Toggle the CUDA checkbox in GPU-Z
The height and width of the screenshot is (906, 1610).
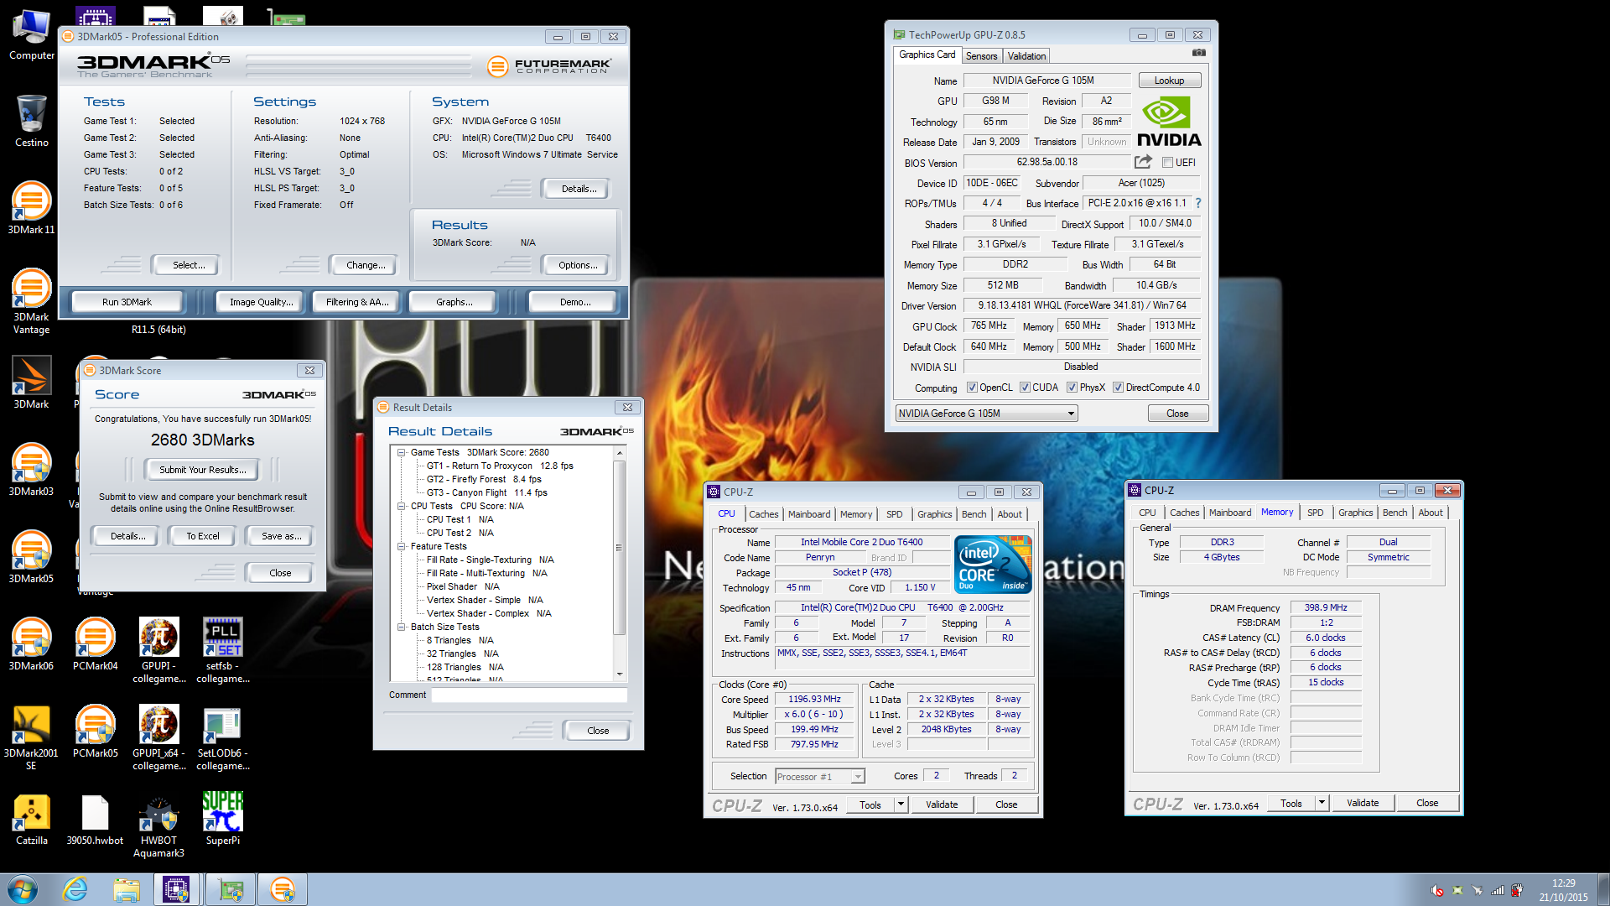pos(1025,388)
